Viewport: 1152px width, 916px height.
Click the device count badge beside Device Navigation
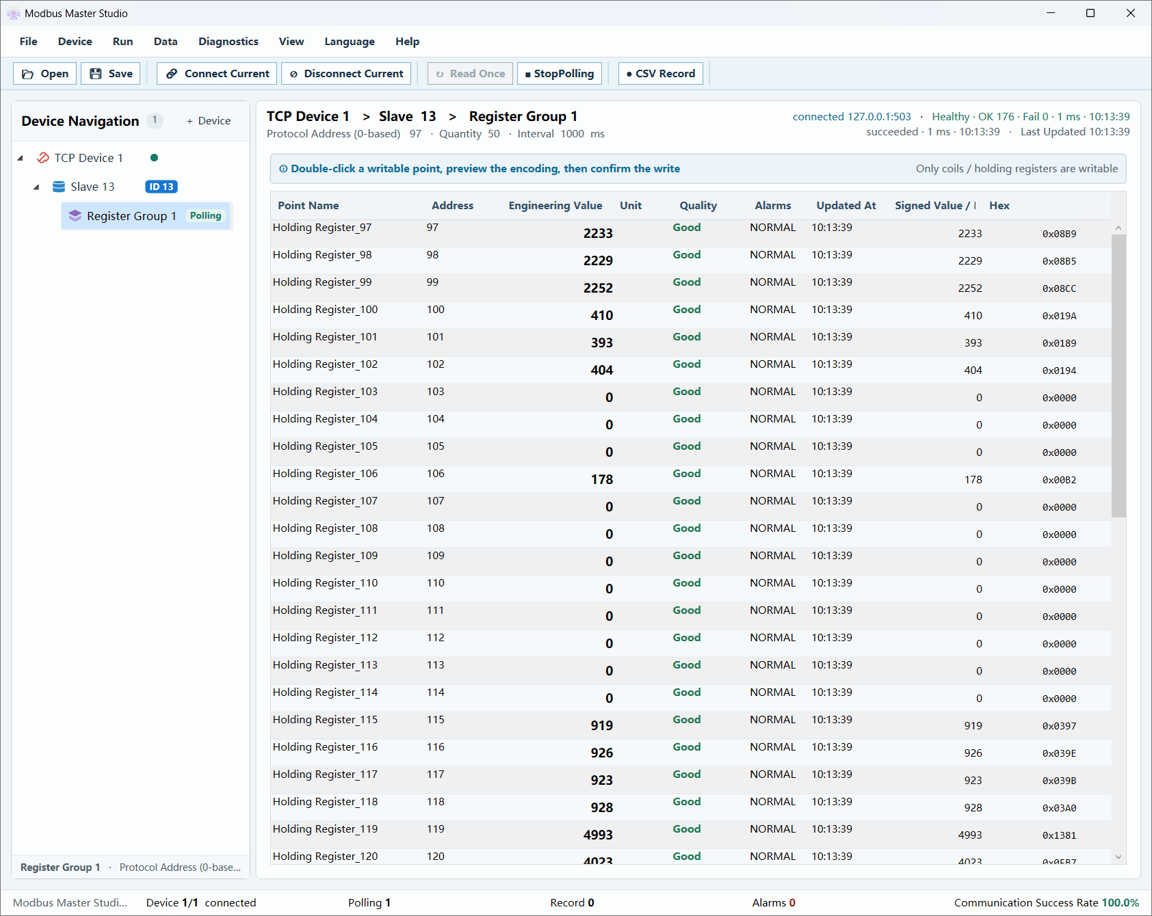155,120
